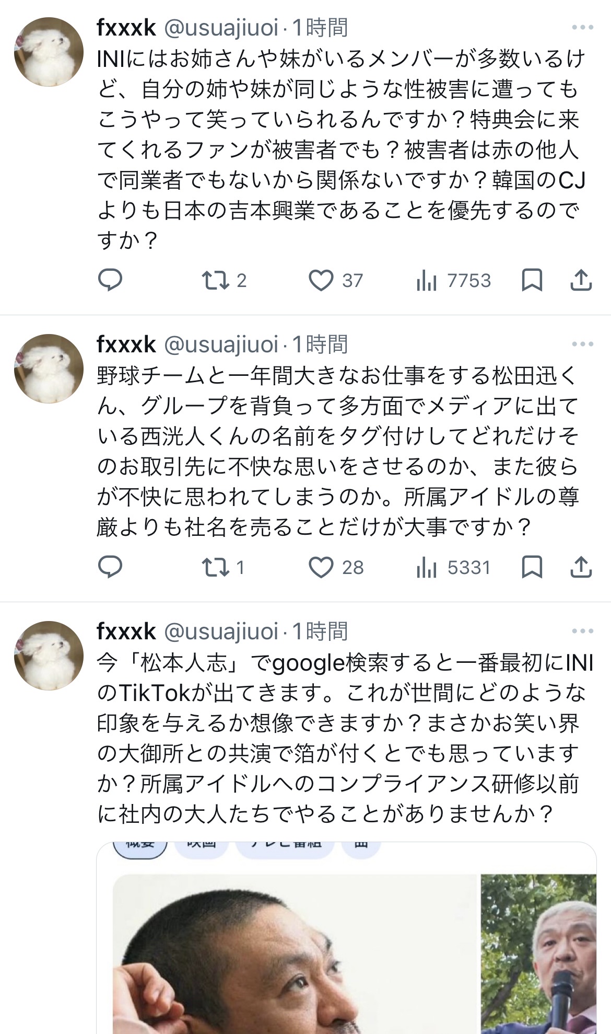Open @usuajiuoi handle on first tweet

221,28
